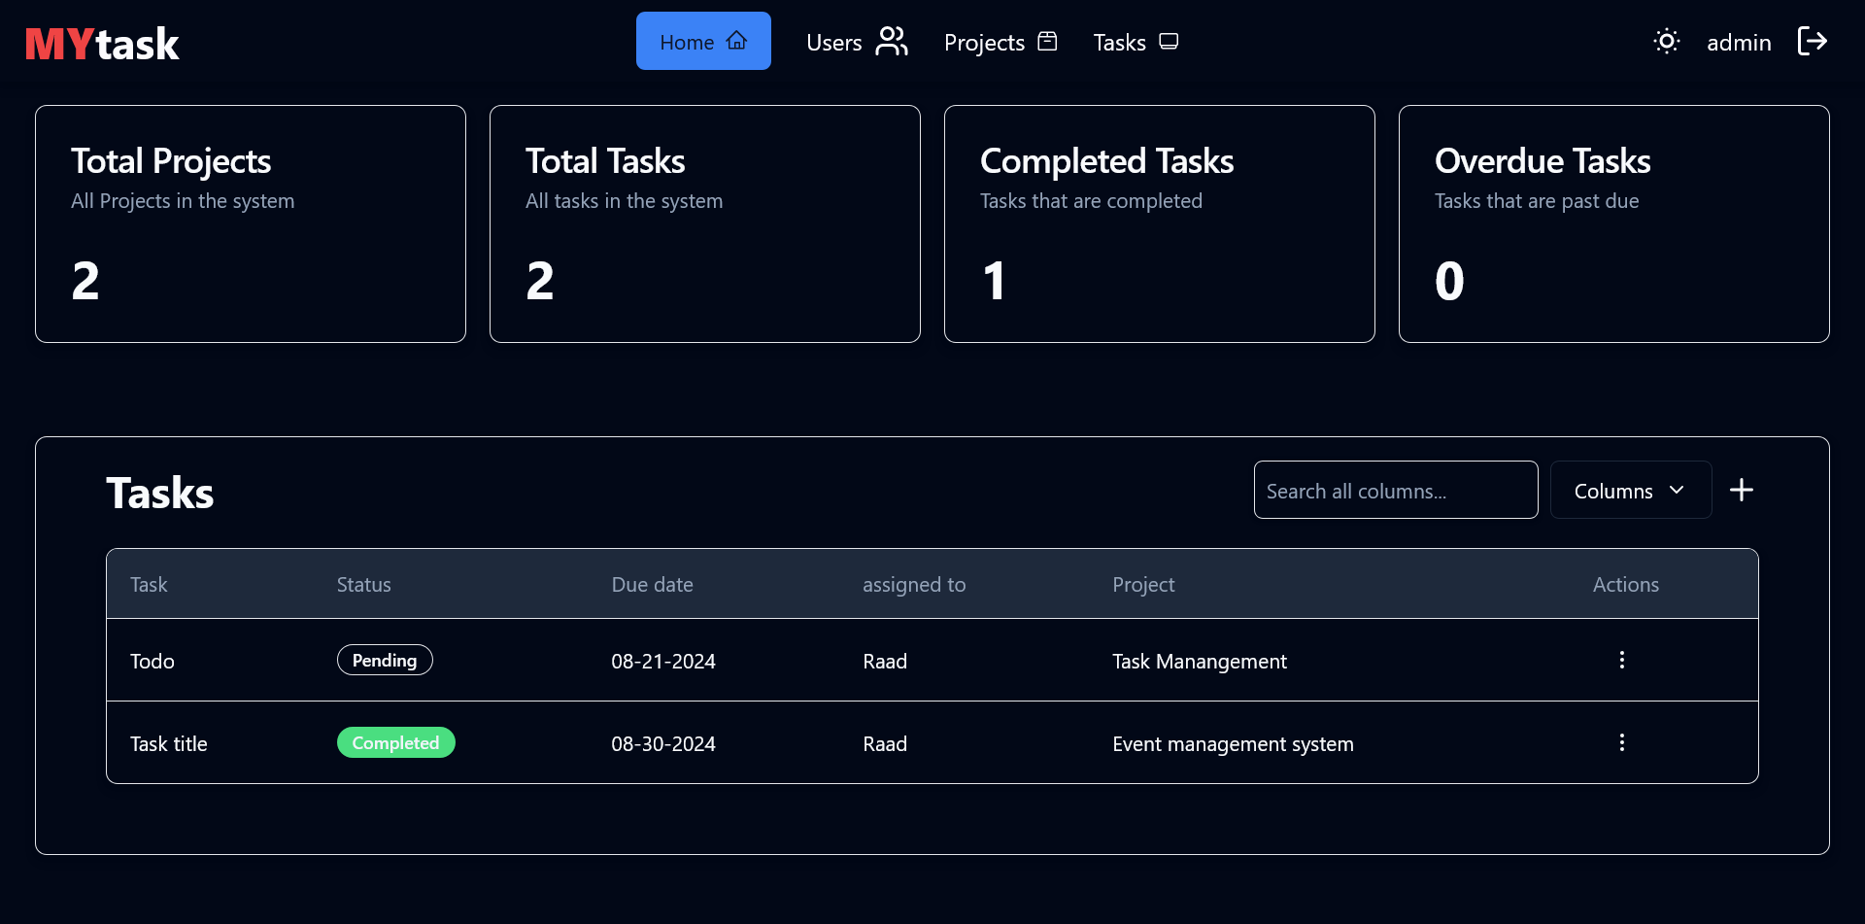Screen dimensions: 1865x924
Task: Click the logout arrow icon
Action: click(x=1812, y=42)
